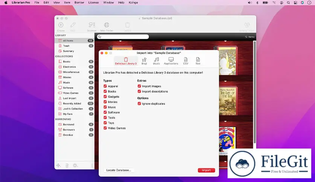315x182 pixels.
Task: Toggle the Music type checkbox
Action: pyautogui.click(x=105, y=107)
